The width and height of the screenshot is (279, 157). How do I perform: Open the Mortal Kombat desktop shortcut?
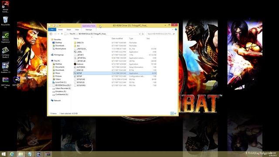[x=5, y=7]
